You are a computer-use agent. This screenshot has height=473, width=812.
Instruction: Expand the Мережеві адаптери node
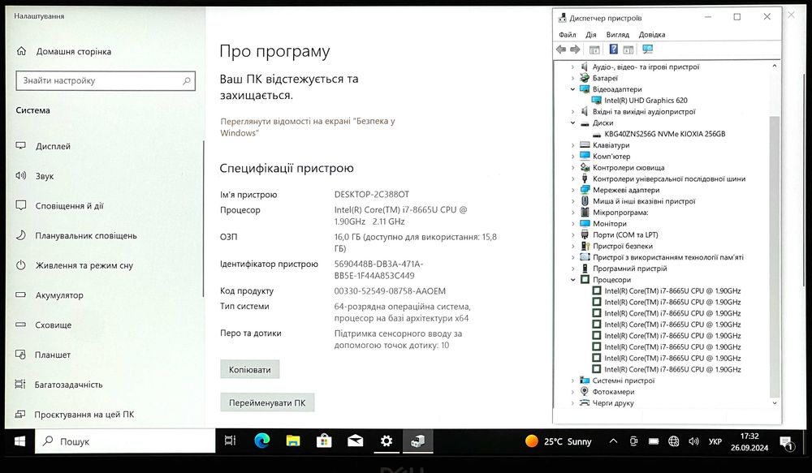click(x=572, y=190)
